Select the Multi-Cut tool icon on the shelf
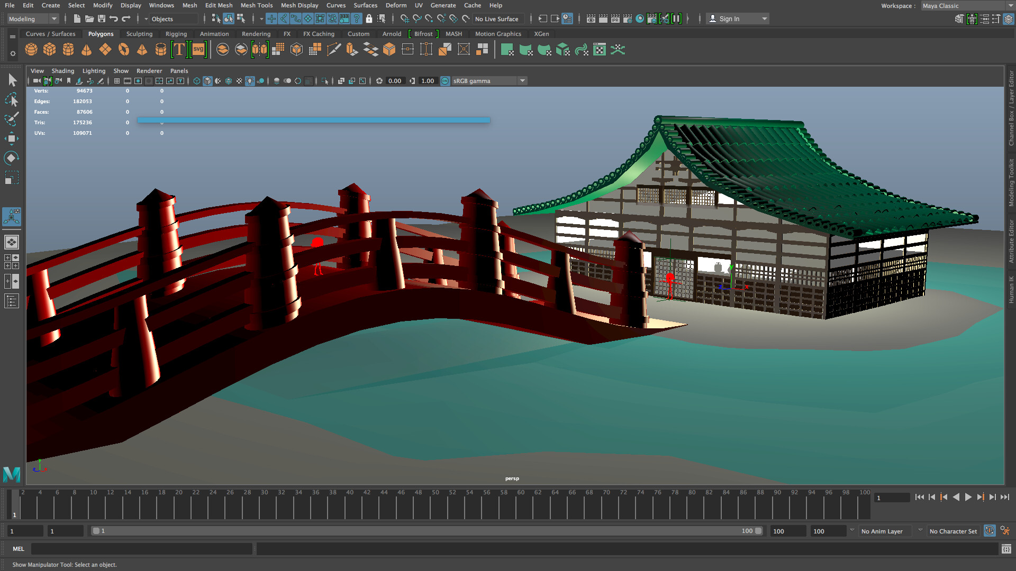 tap(333, 49)
